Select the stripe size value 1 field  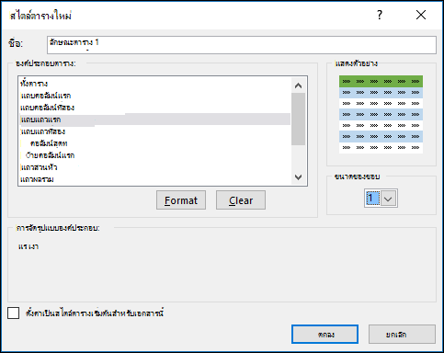(372, 199)
